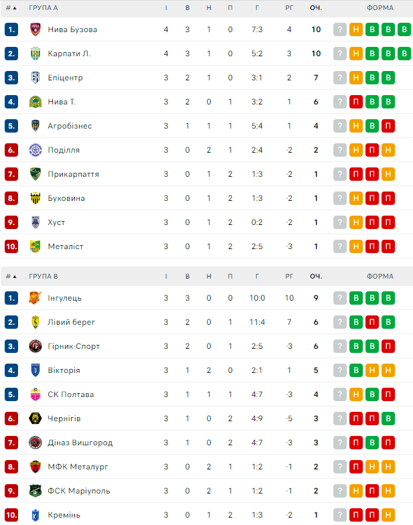Image resolution: width=413 pixels, height=525 pixels.
Task: Click the Епіцентр team logo
Action: point(35,78)
